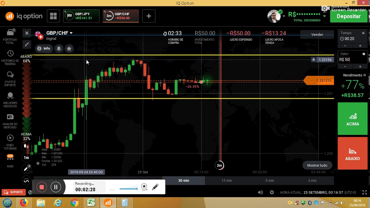This screenshot has width=370, height=208.
Task: Open the candle info help question mark
Action: pos(38,163)
